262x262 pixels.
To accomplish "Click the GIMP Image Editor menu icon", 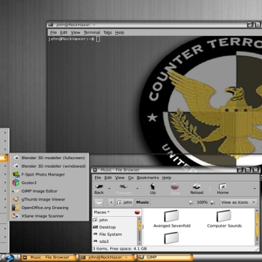I will click(16, 191).
